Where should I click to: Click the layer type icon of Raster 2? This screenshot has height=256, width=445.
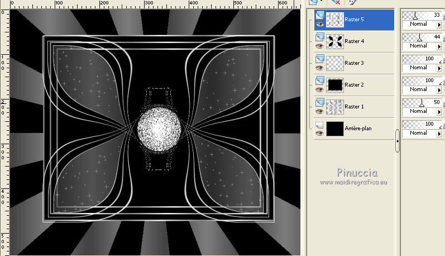click(x=320, y=80)
